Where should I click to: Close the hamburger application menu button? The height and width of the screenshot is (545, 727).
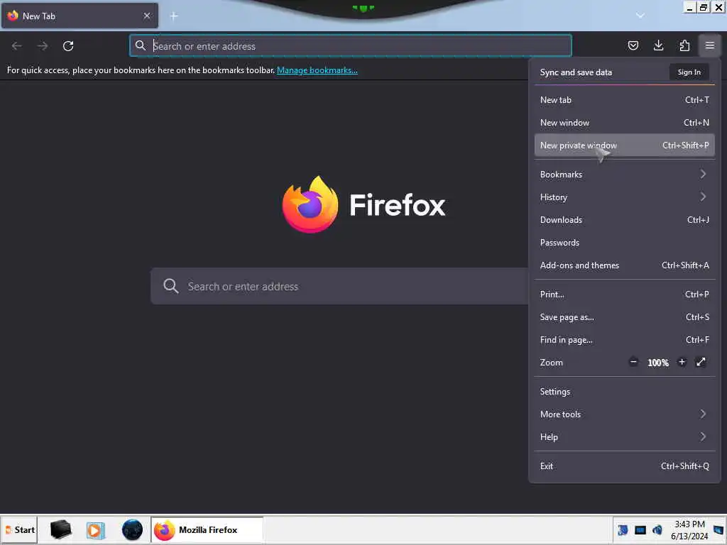point(710,45)
